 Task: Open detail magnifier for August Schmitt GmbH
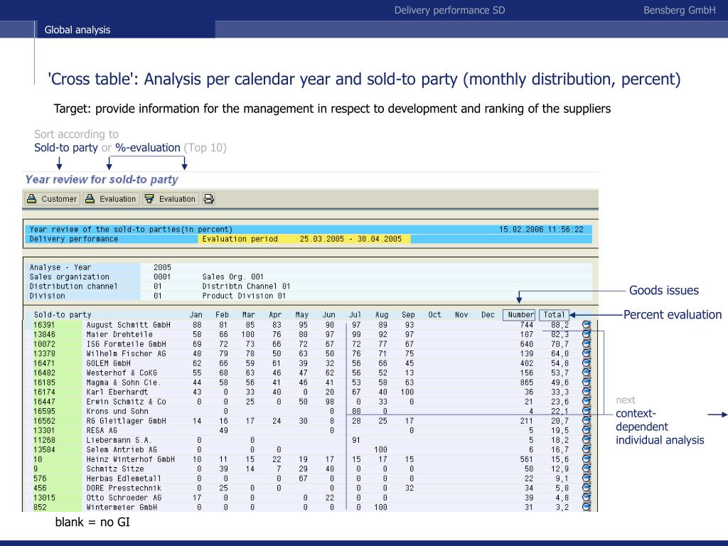coord(587,325)
